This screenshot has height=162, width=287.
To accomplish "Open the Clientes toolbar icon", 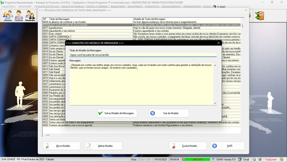I will click(x=8, y=15).
